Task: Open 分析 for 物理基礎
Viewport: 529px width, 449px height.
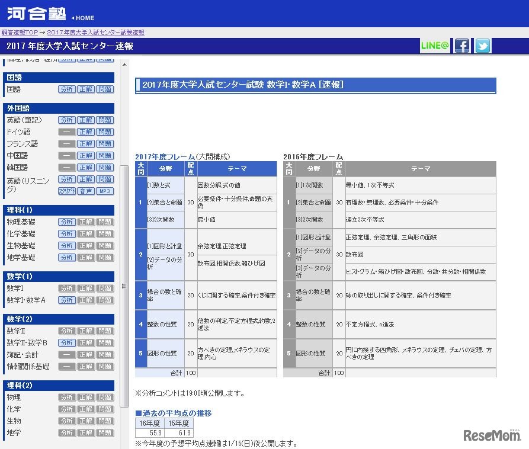Action: (66, 222)
